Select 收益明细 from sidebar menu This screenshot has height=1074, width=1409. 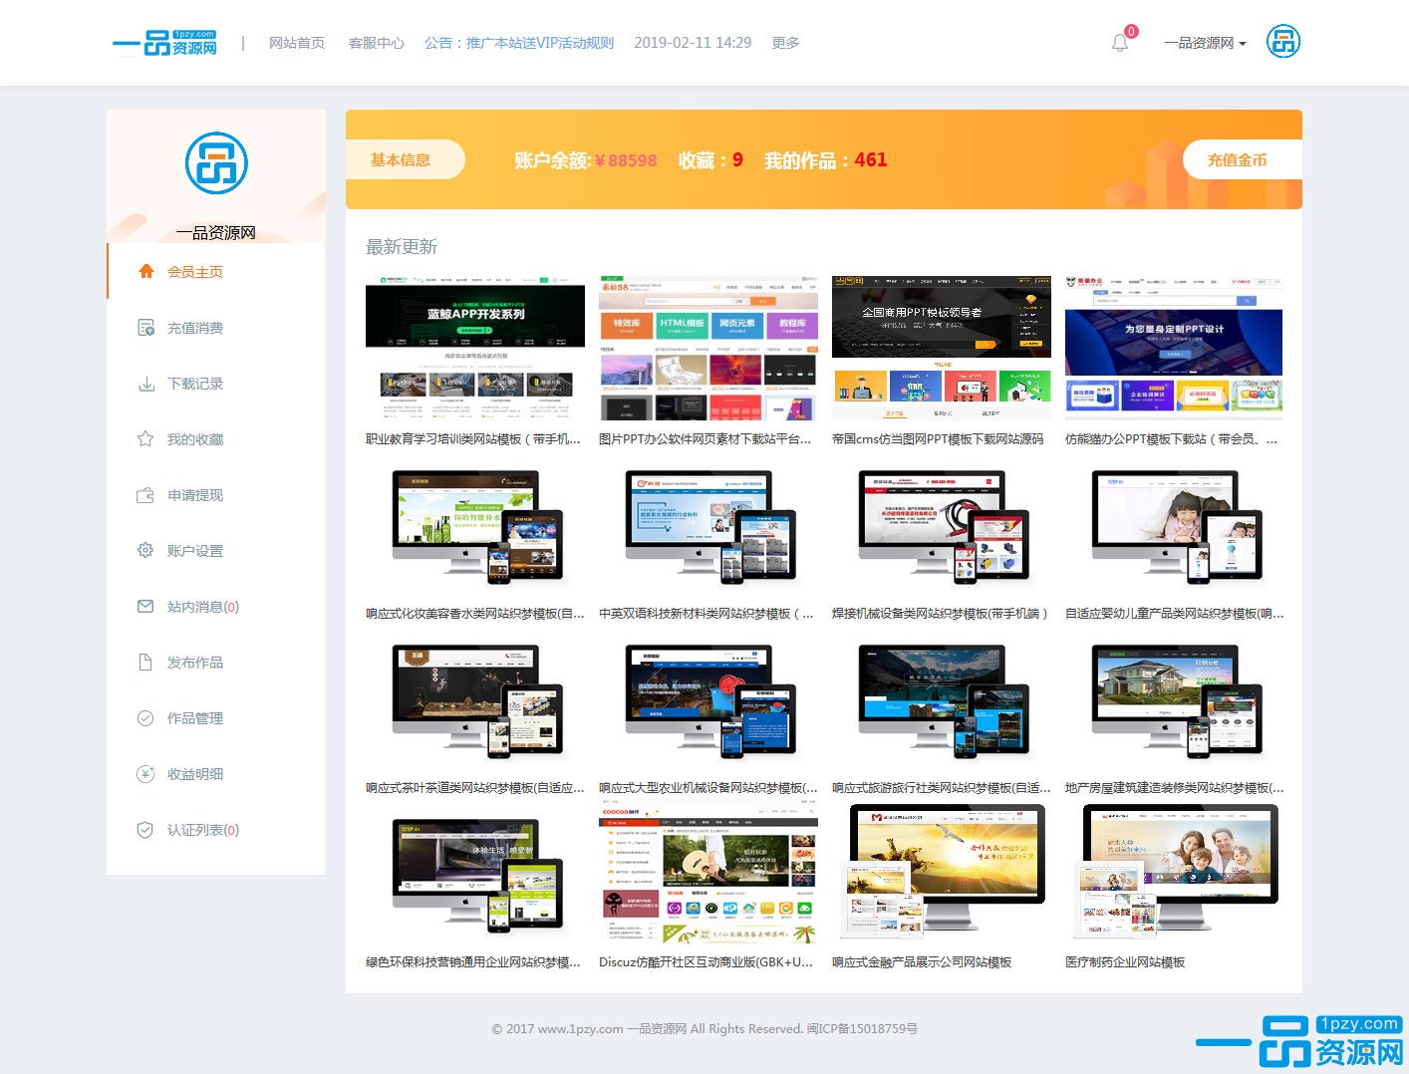[194, 774]
